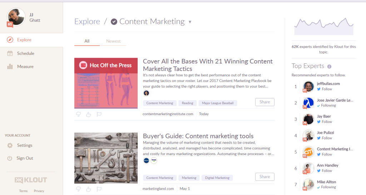Click Marketing tag on Buyer's Guide
This screenshot has height=195, width=366.
(x=189, y=178)
